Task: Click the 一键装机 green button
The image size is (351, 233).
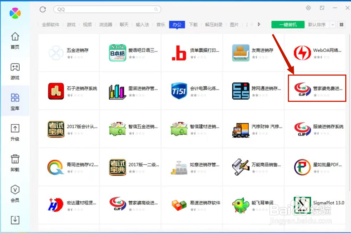Action: (288, 25)
